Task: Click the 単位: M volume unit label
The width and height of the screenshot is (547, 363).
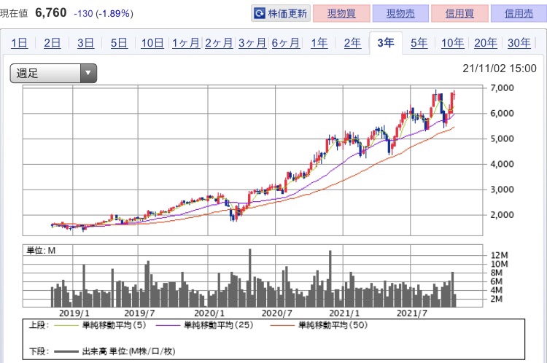Action: point(41,250)
